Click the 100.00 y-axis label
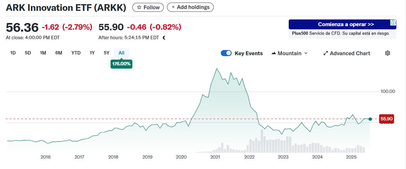Viewport: 406px width, 169px height. tap(388, 91)
